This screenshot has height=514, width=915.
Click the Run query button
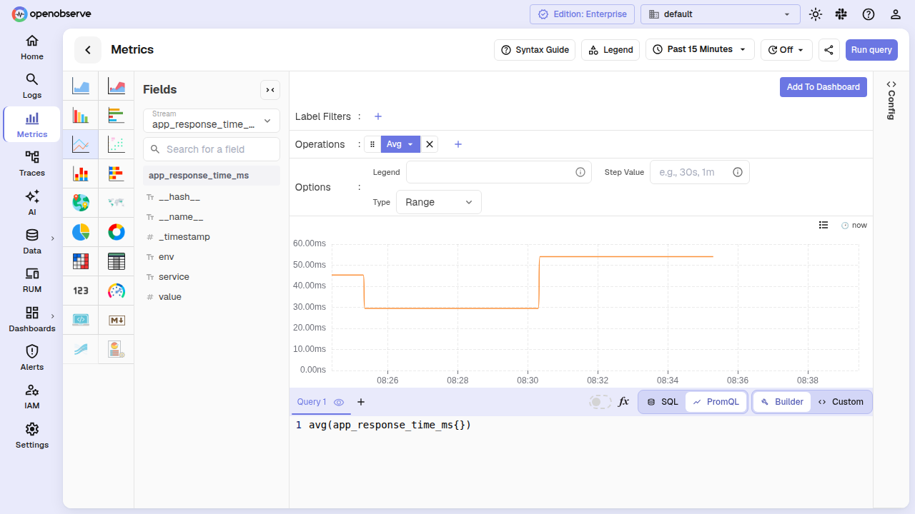[871, 50]
